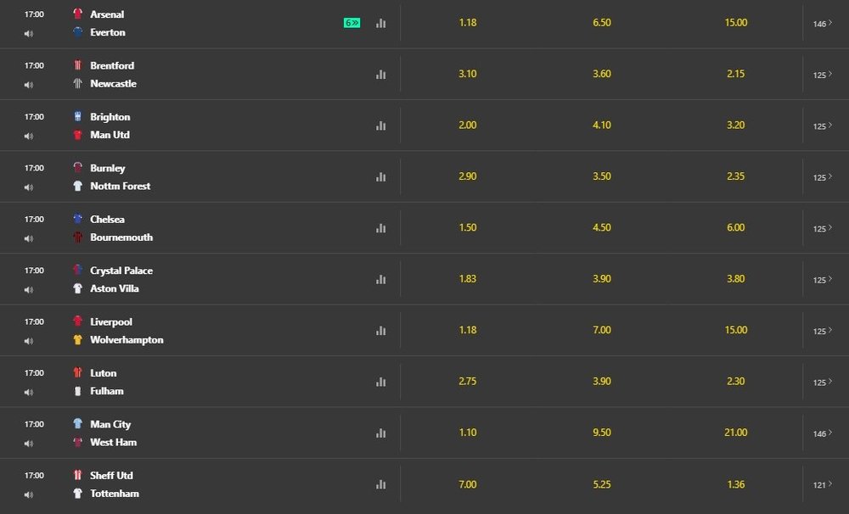Image resolution: width=849 pixels, height=514 pixels.
Task: Expand 121 markets for Sheff Utd v Tottenham
Action: pos(822,484)
